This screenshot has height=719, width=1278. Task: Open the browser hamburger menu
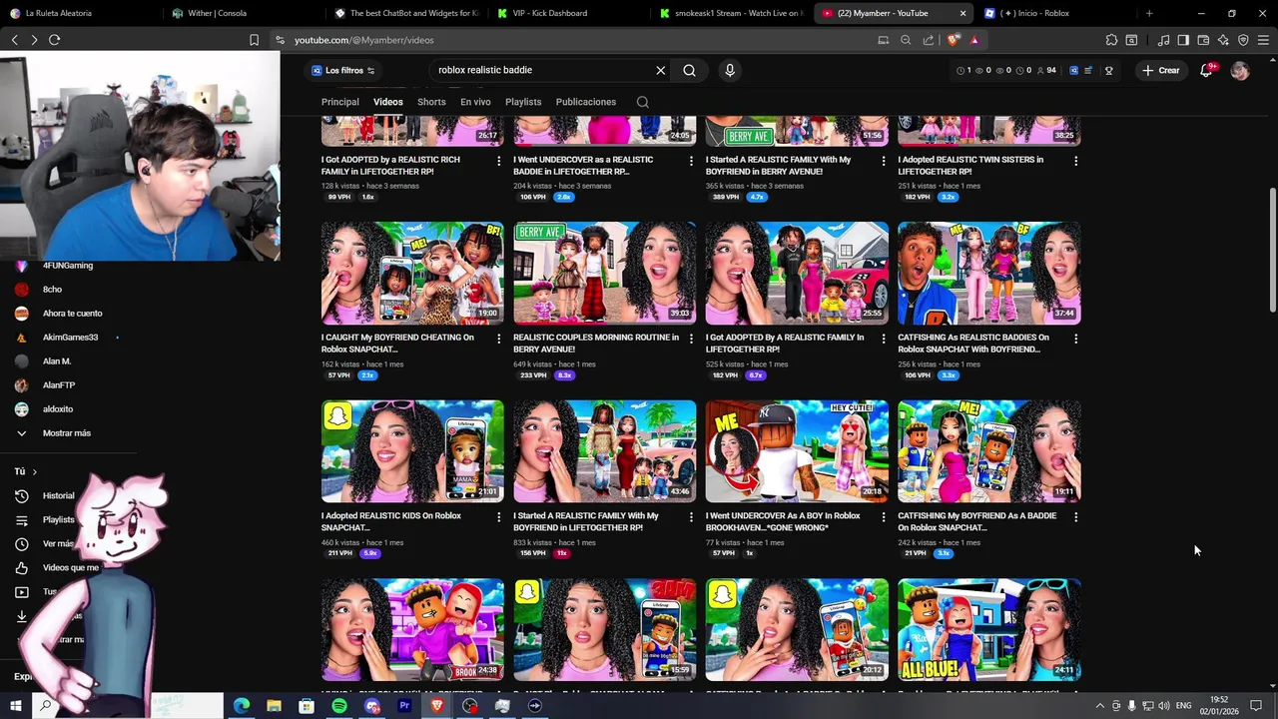click(1263, 40)
